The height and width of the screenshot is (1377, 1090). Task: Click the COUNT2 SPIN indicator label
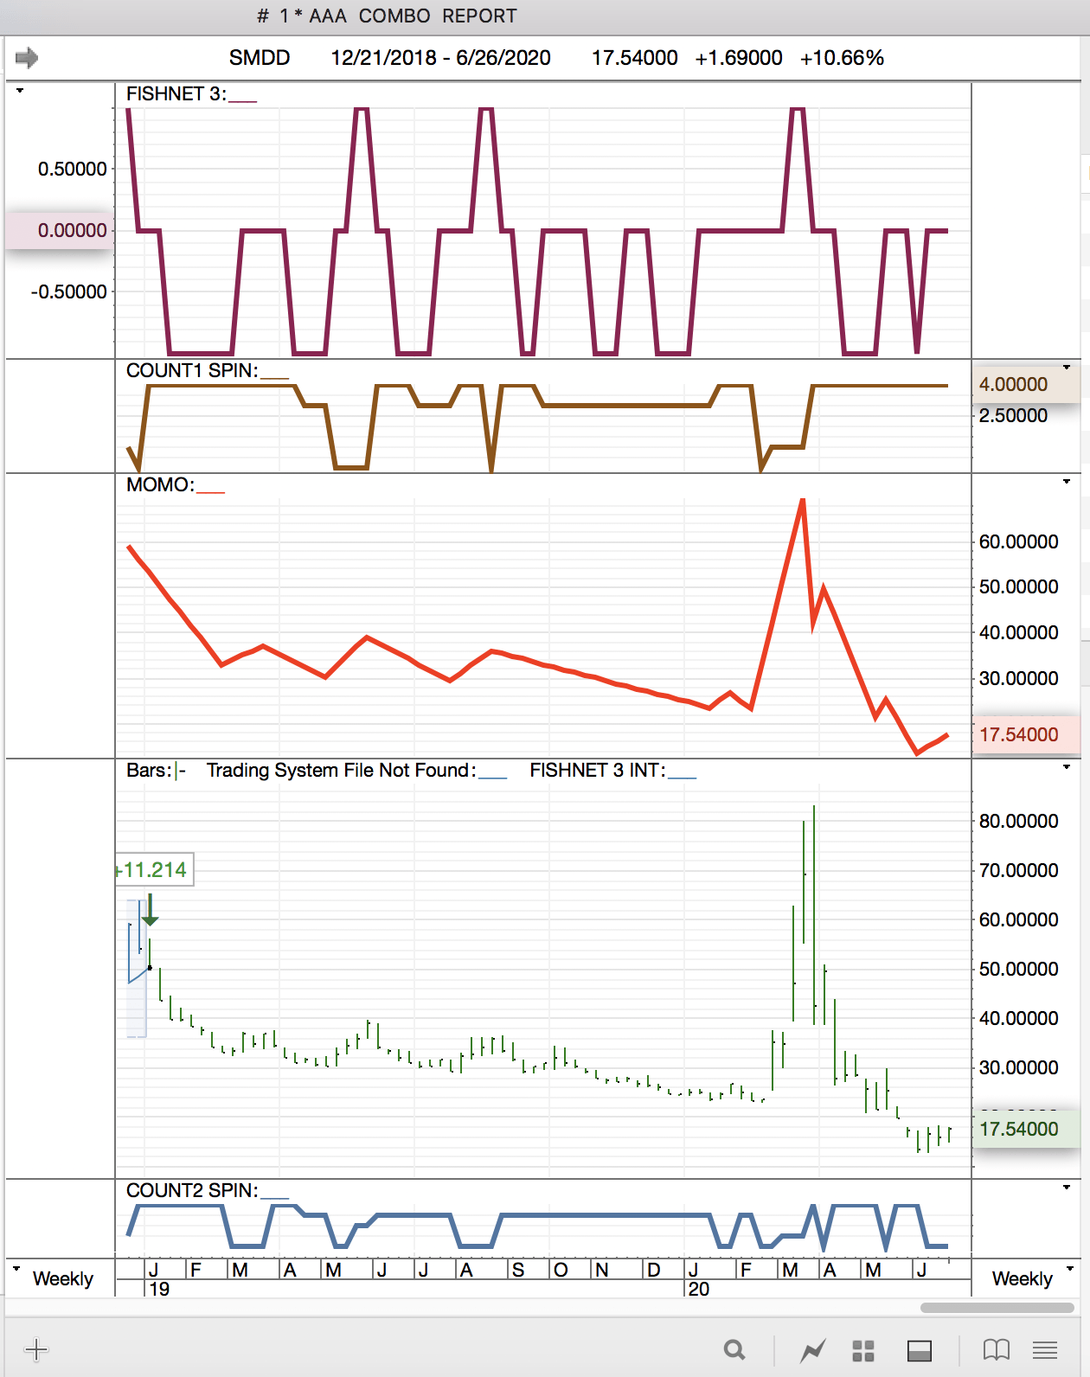pyautogui.click(x=192, y=1190)
